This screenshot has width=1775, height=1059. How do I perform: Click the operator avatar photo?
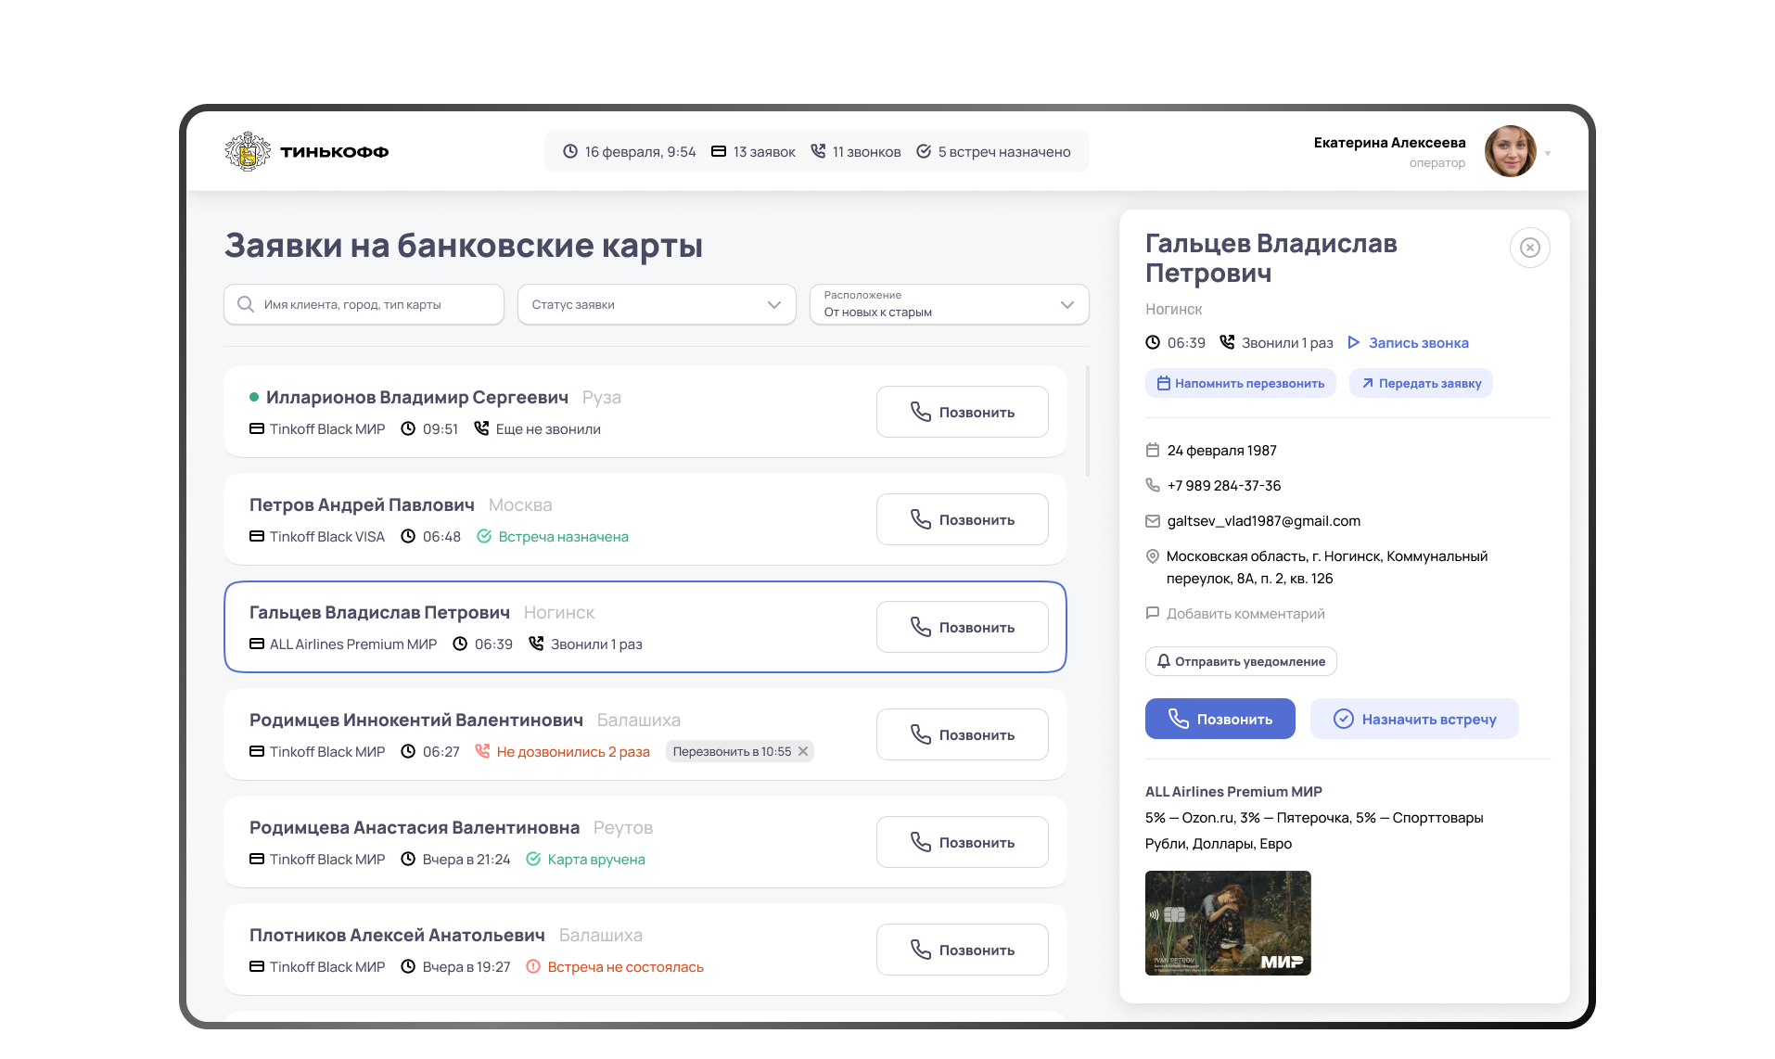[1510, 151]
